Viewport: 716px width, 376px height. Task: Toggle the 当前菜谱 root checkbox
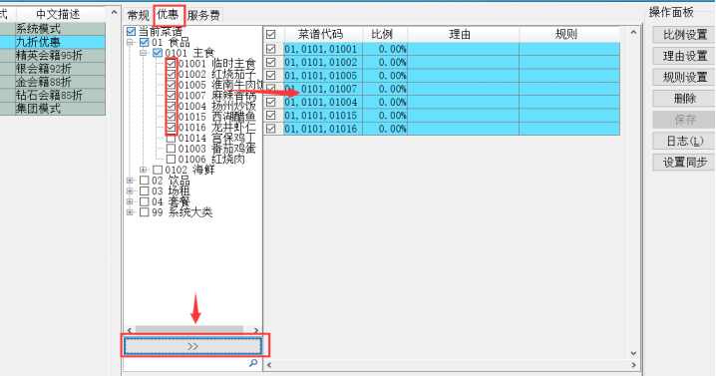(131, 32)
